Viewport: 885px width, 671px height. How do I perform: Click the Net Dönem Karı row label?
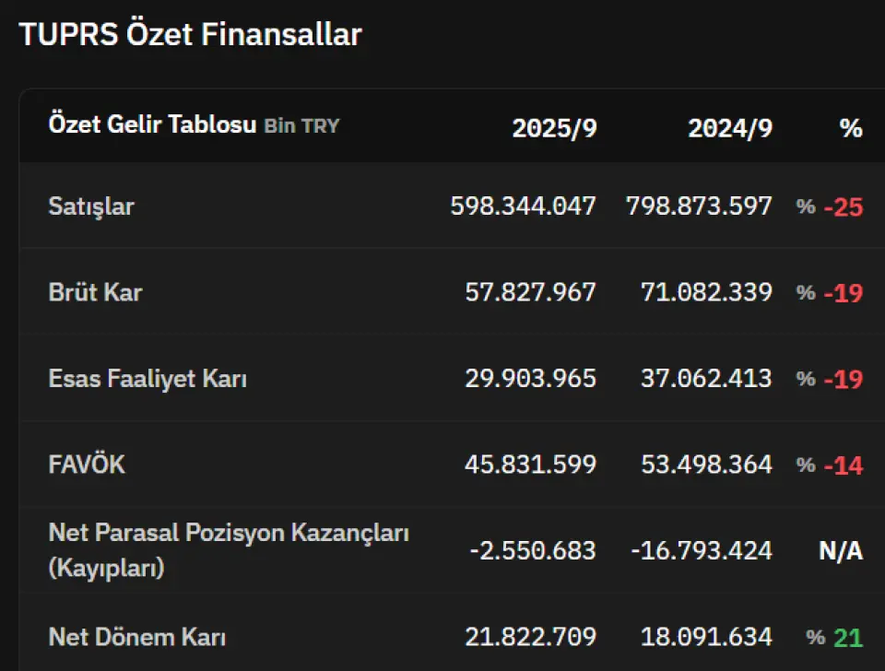(x=137, y=637)
